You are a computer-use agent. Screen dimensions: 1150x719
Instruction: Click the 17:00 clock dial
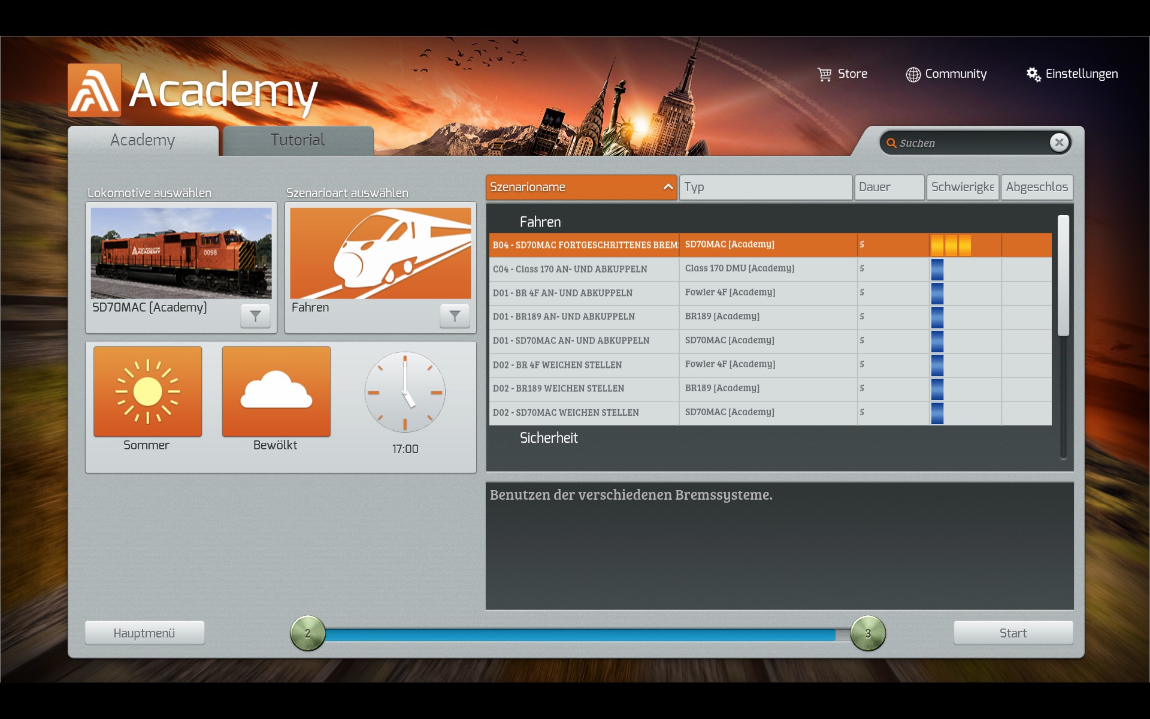tap(405, 392)
